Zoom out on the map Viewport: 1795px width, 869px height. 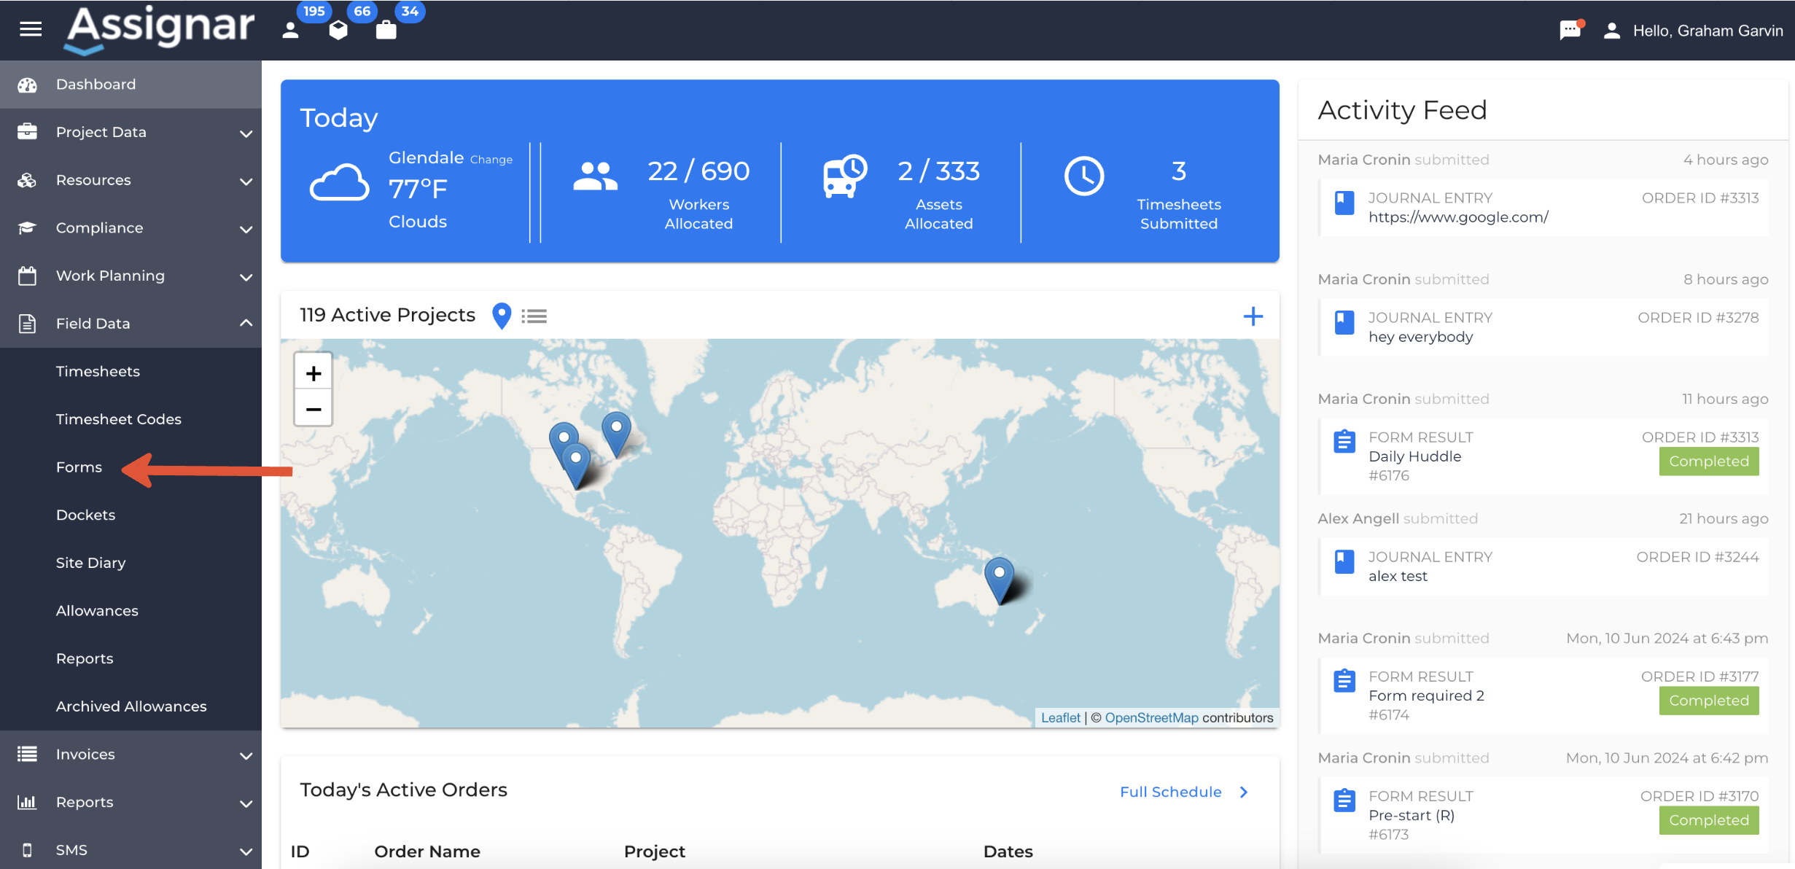(x=314, y=409)
